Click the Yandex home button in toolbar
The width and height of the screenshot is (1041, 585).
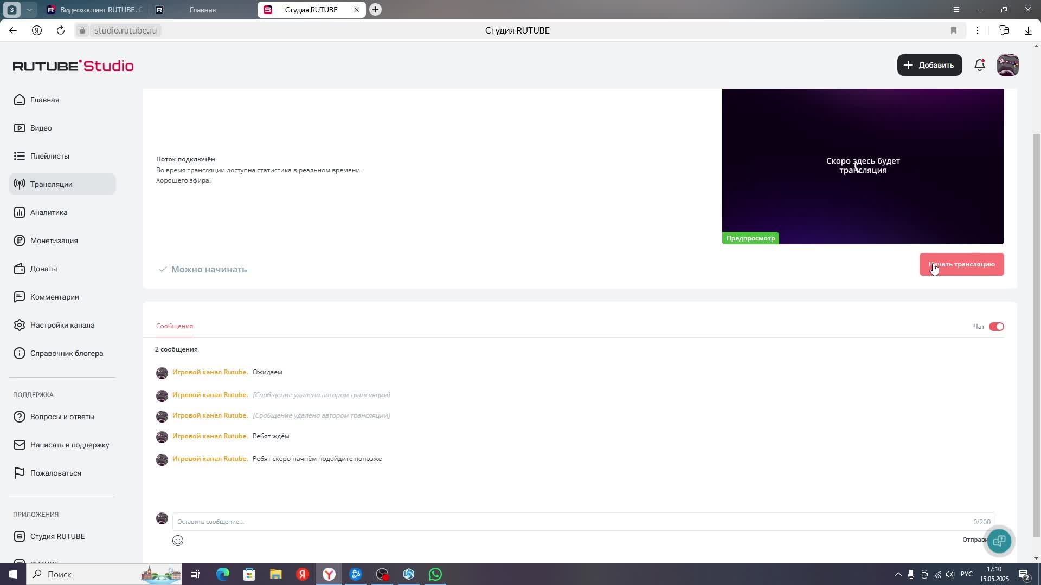37,30
